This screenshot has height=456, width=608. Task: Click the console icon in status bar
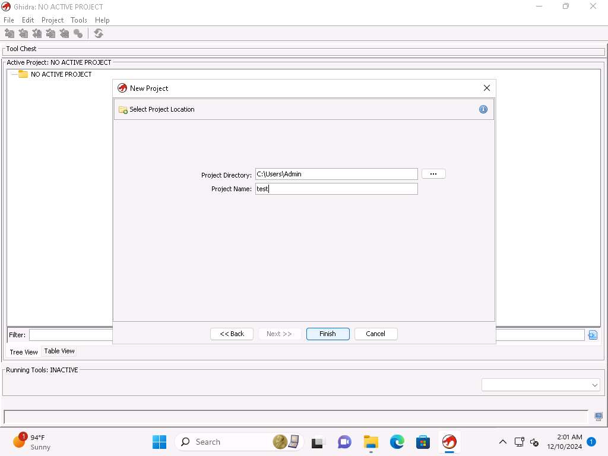click(x=598, y=417)
